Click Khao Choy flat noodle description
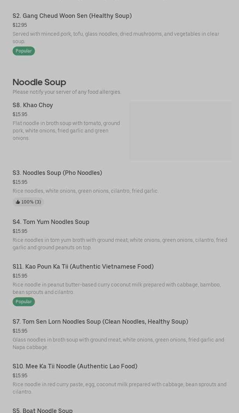239x413 pixels. point(66,131)
